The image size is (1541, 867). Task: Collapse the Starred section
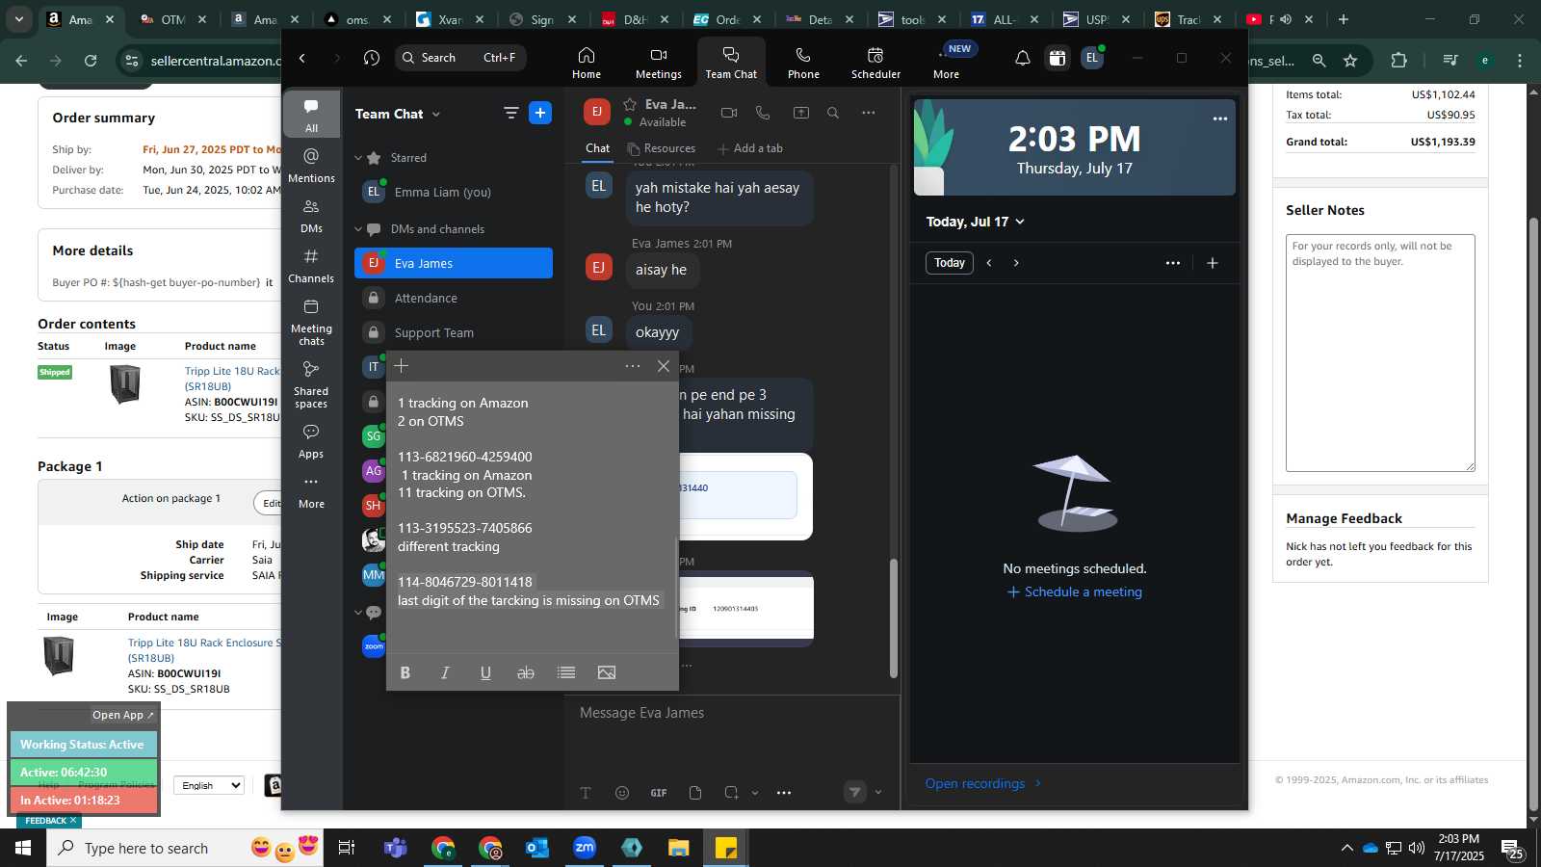pyautogui.click(x=358, y=158)
